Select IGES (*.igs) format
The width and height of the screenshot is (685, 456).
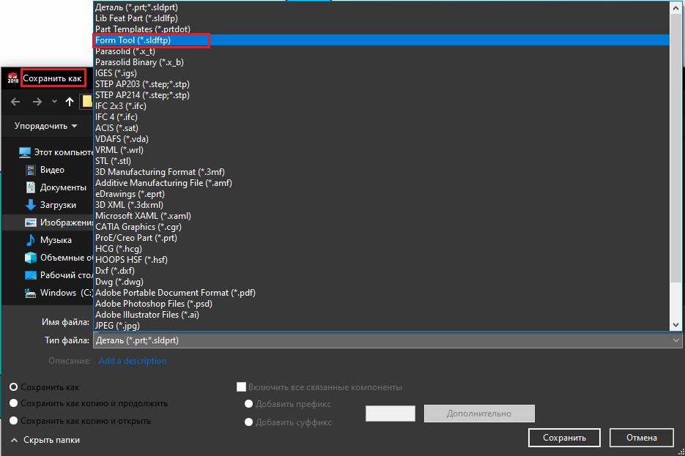tap(382, 73)
